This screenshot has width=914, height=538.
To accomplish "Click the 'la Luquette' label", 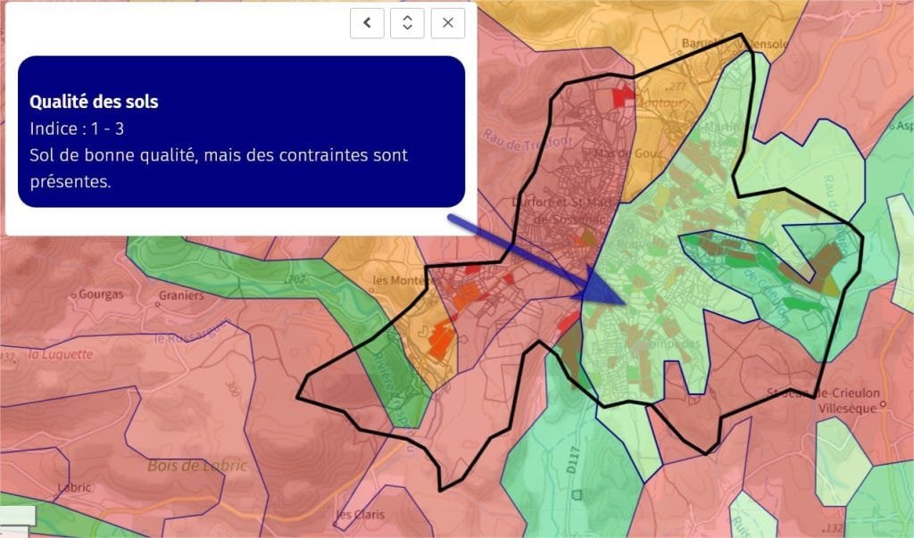I will [x=60, y=354].
